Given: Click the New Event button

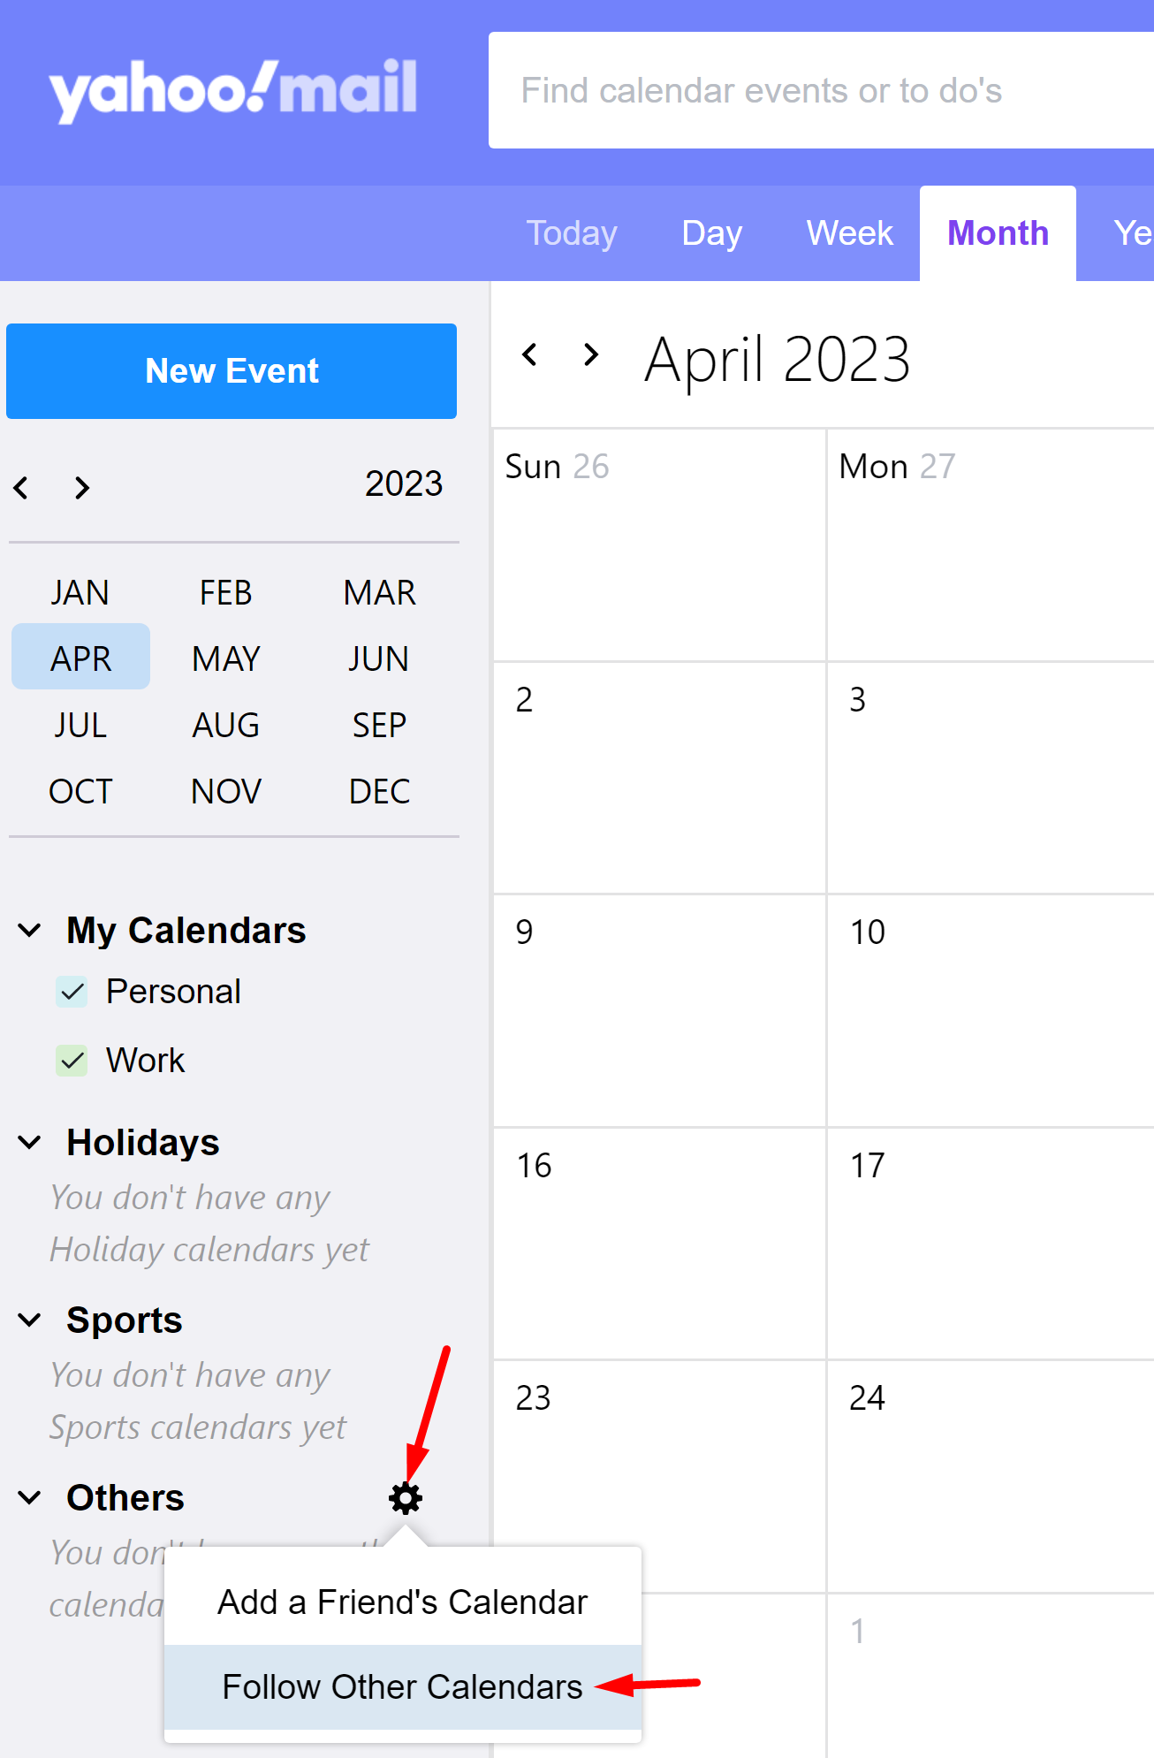Looking at the screenshot, I should 232,371.
